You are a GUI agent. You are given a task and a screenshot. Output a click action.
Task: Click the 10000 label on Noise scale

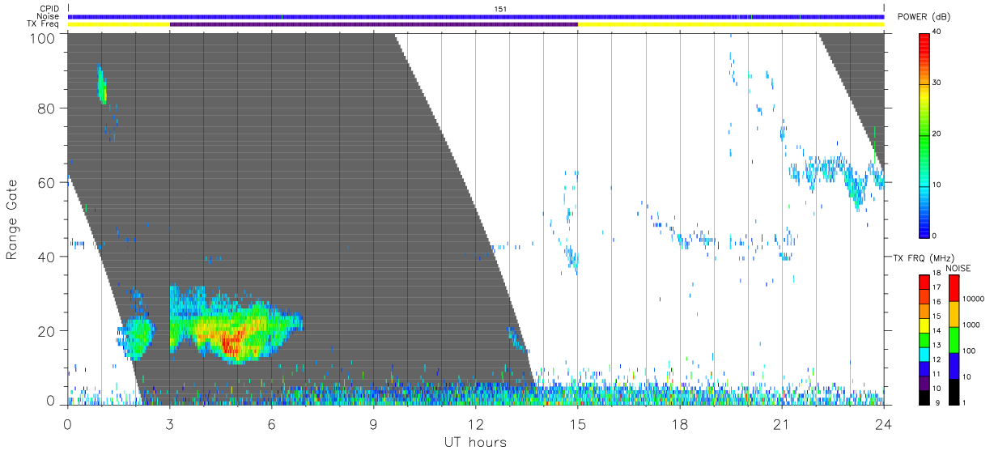973,299
